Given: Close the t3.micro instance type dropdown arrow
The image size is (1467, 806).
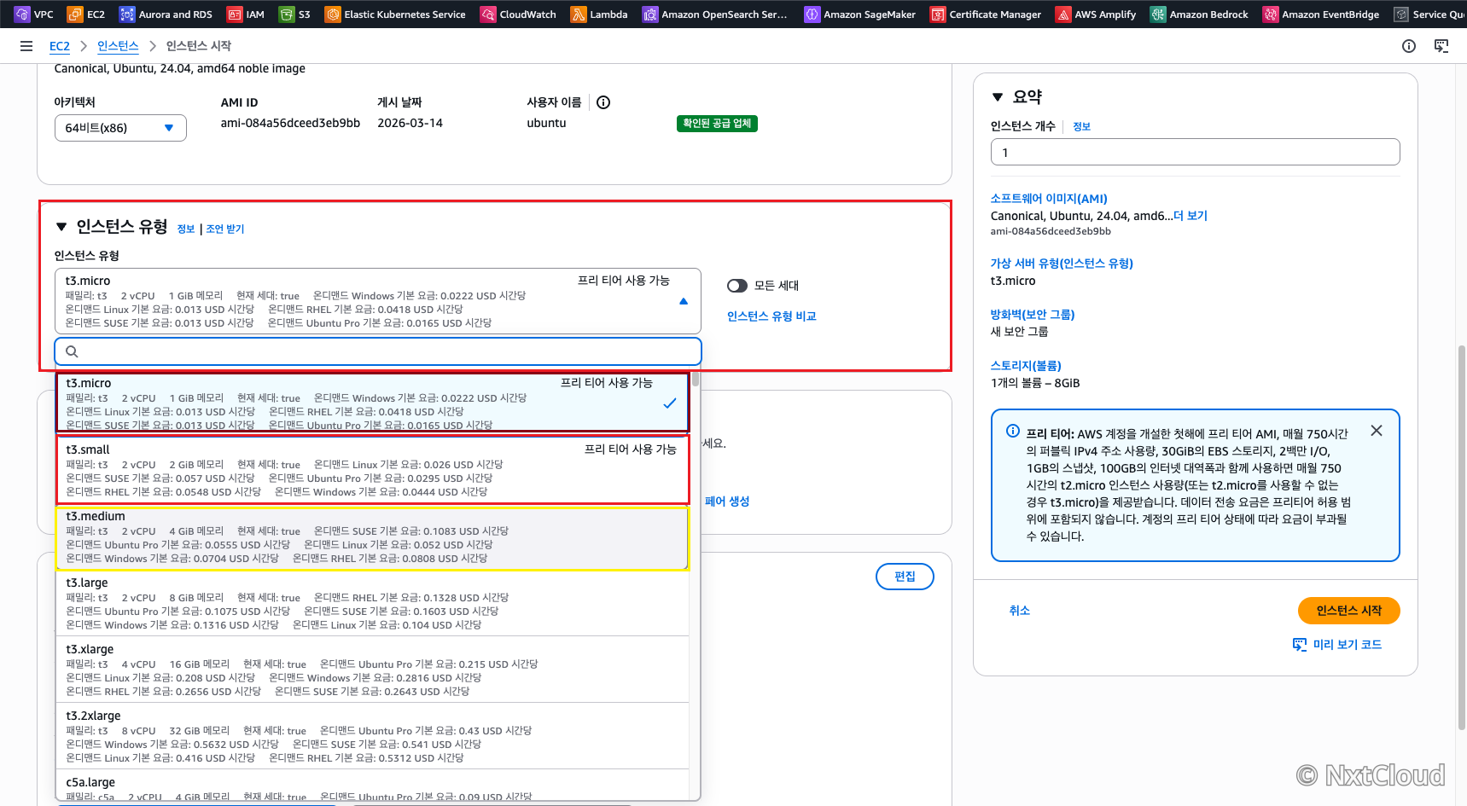Looking at the screenshot, I should [x=684, y=301].
